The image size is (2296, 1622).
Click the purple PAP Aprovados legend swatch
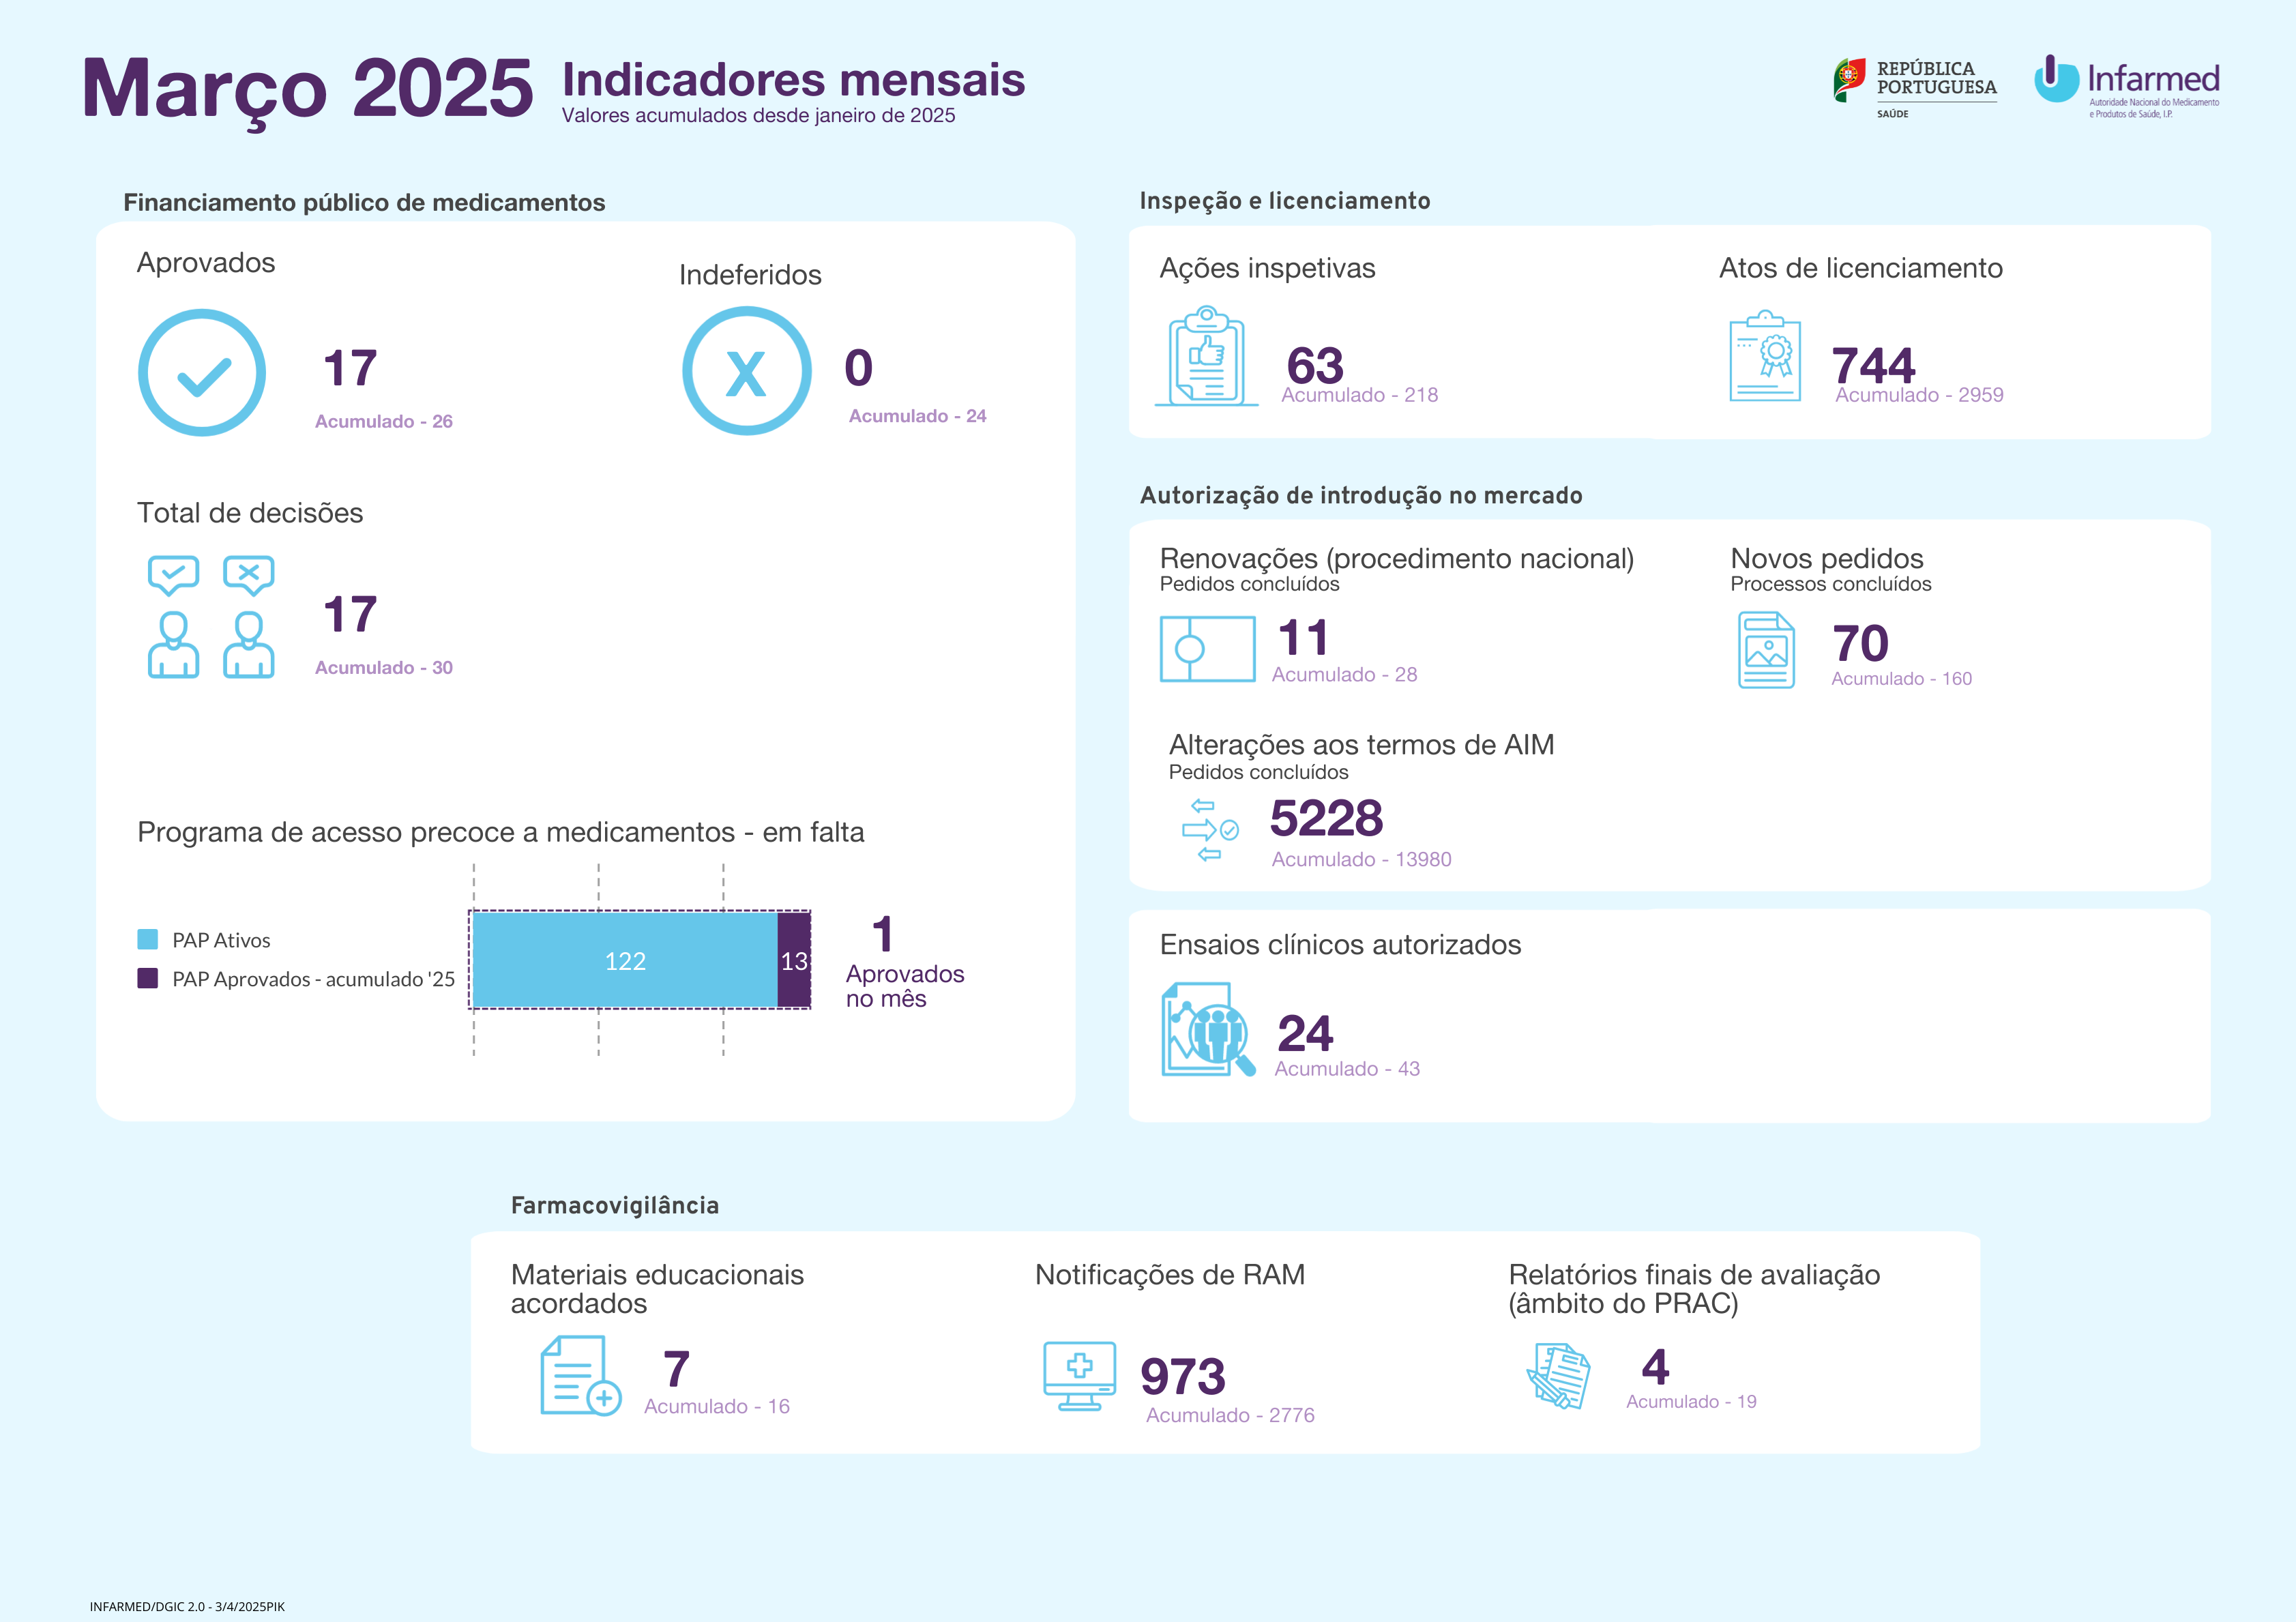pos(148,978)
